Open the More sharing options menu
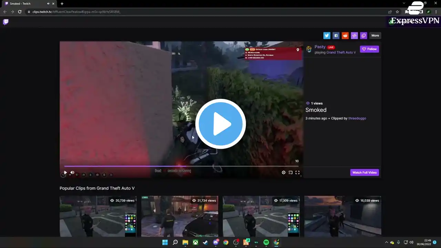 375,35
